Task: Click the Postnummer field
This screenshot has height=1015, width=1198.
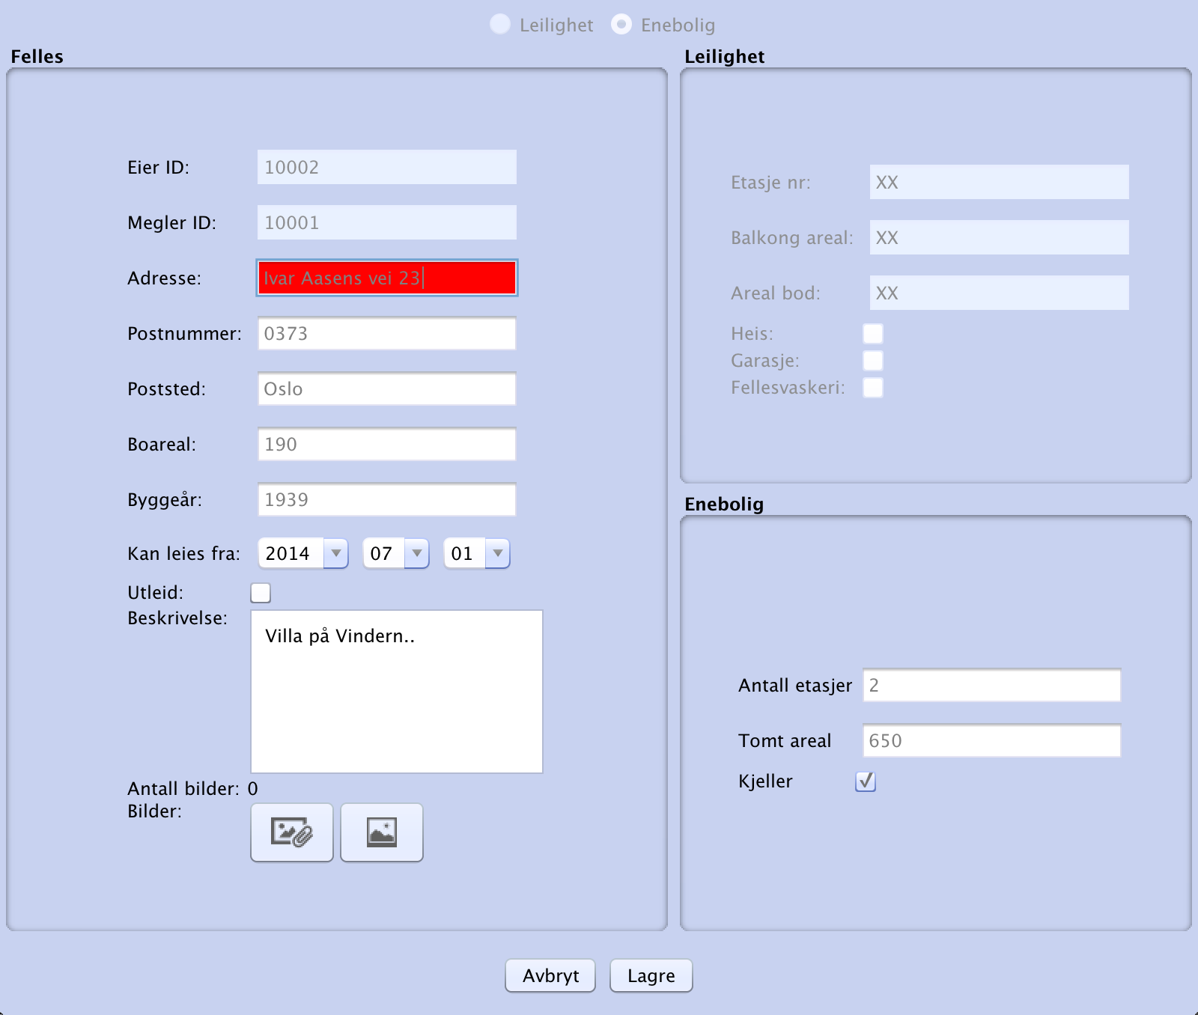Action: [387, 333]
